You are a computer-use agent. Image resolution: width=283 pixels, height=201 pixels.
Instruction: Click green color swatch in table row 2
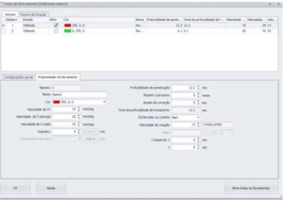pyautogui.click(x=68, y=31)
